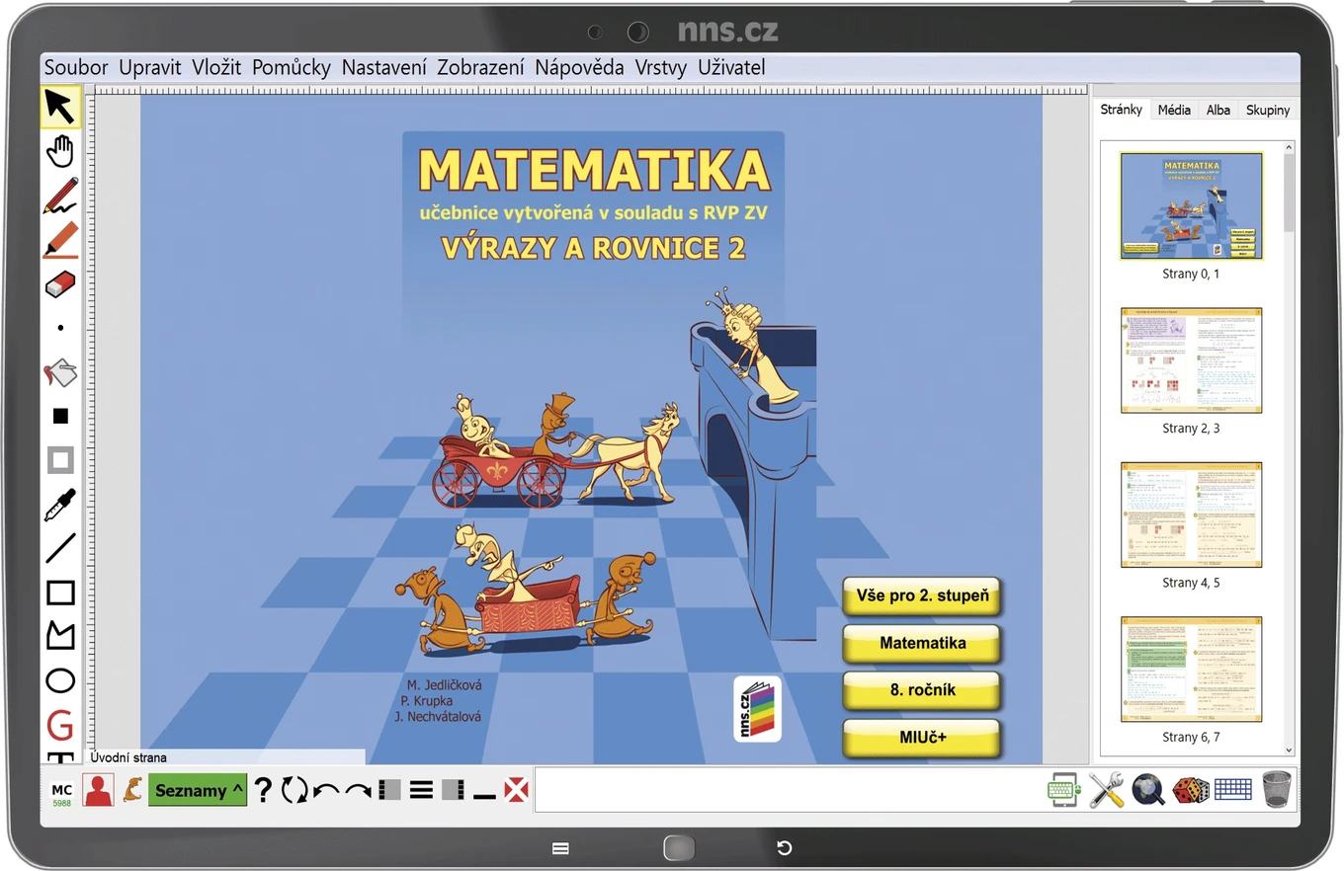Select the paint bucket fill tool

(60, 373)
